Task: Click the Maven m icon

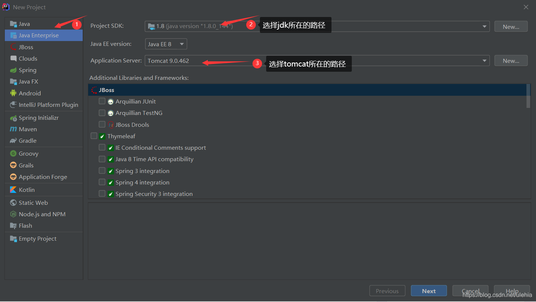Action: tap(13, 129)
